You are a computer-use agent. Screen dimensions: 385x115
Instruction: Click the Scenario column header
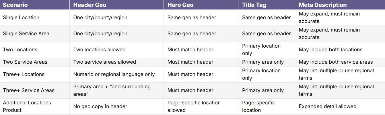pyautogui.click(x=15, y=5)
